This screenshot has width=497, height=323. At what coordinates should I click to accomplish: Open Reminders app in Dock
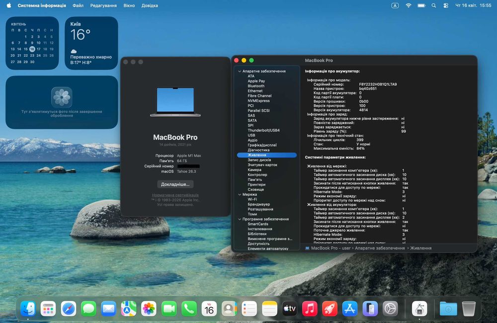(x=249, y=309)
